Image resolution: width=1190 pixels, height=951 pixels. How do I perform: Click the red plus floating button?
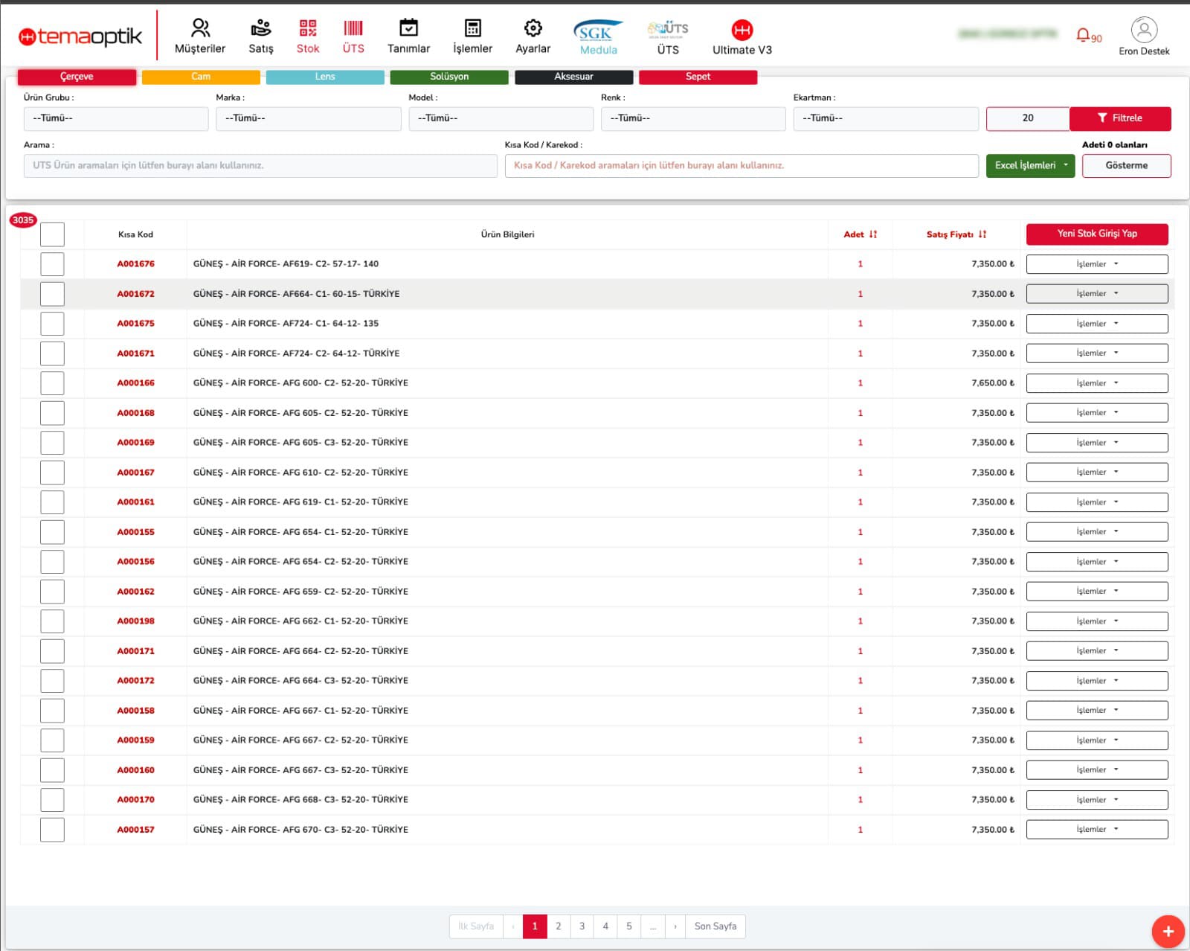pos(1168,931)
